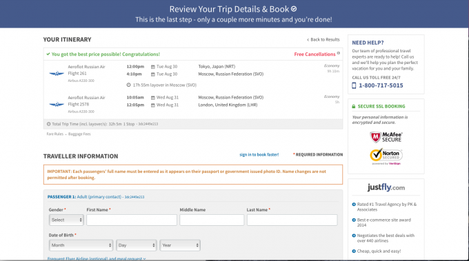Click the 1-800-717-5015 phone number
This screenshot has width=469, height=261.
[x=381, y=85]
